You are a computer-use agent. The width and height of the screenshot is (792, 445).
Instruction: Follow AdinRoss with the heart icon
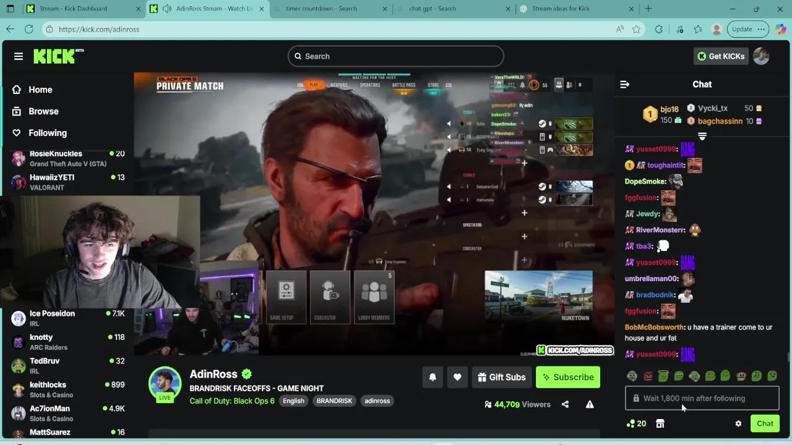click(x=457, y=377)
